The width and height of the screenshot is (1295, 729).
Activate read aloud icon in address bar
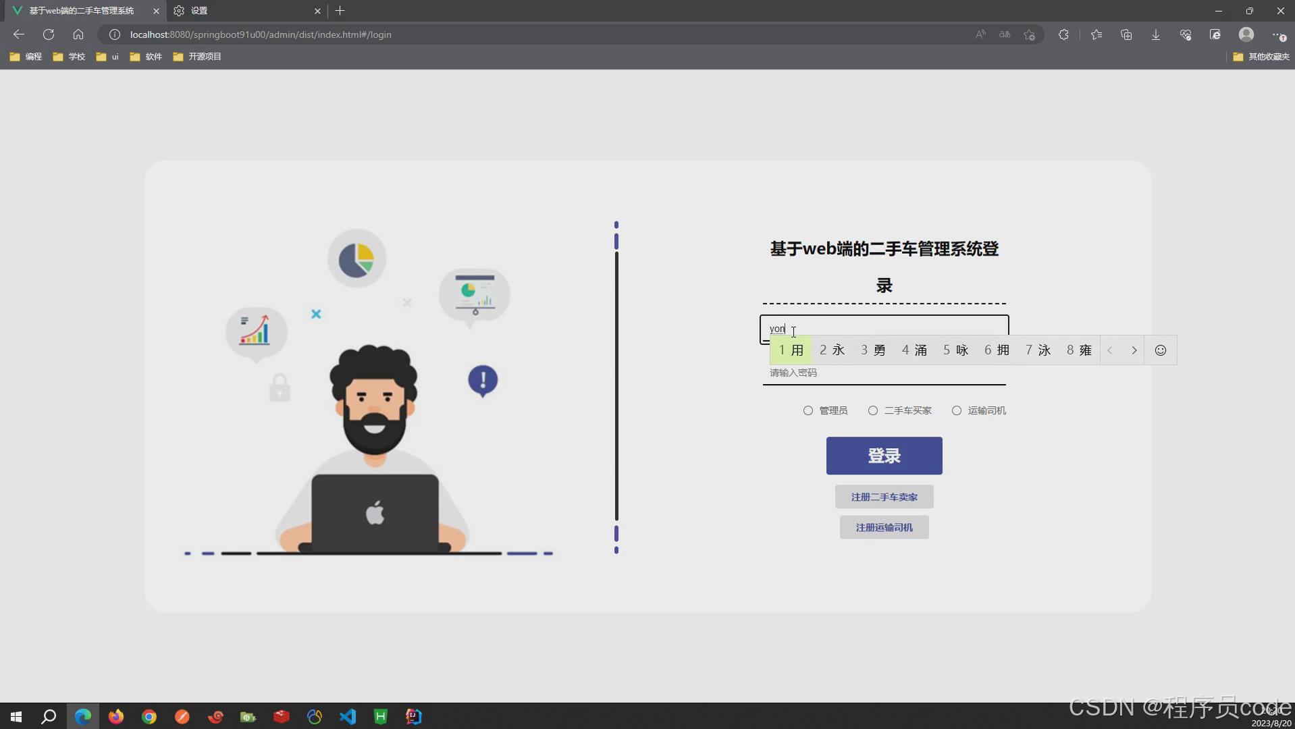981,34
